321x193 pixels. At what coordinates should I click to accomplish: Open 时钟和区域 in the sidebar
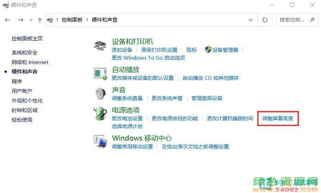point(25,110)
